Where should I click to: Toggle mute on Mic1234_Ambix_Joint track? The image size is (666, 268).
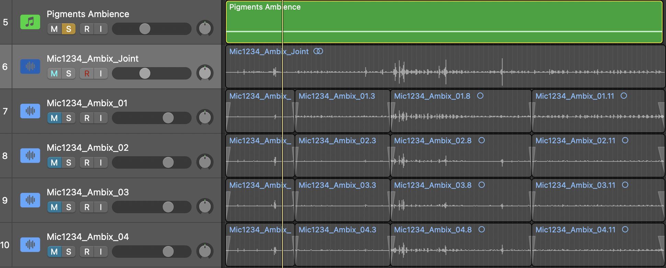[x=54, y=74]
